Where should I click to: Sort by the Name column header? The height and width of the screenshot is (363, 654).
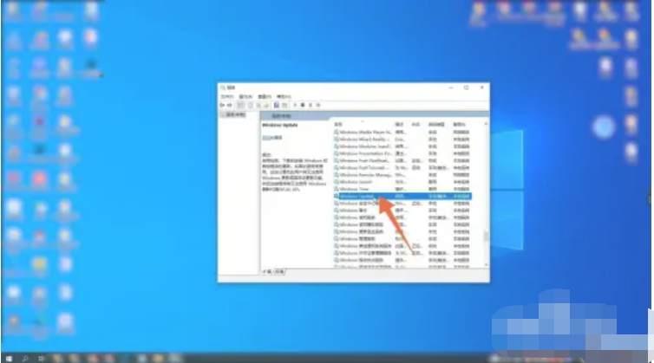(340, 124)
